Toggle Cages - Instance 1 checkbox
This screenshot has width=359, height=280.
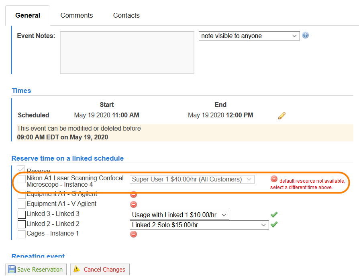[22, 234]
